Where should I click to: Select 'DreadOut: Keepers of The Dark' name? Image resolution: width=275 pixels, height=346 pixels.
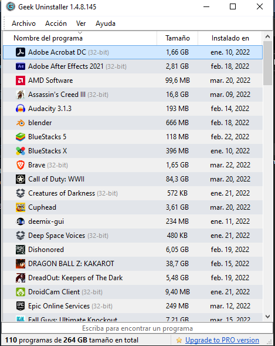75,278
